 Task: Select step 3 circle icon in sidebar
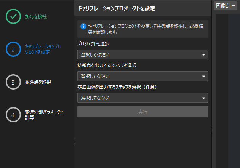point(13,82)
